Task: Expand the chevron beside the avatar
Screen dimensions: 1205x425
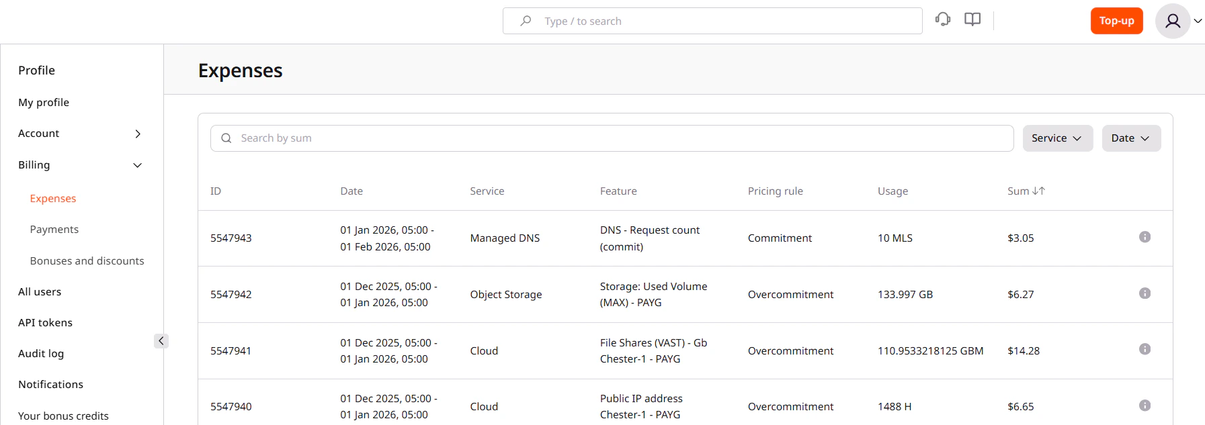Action: [1198, 21]
